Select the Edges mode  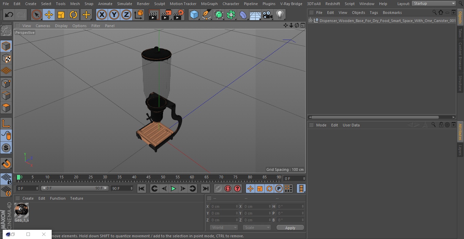point(6,95)
